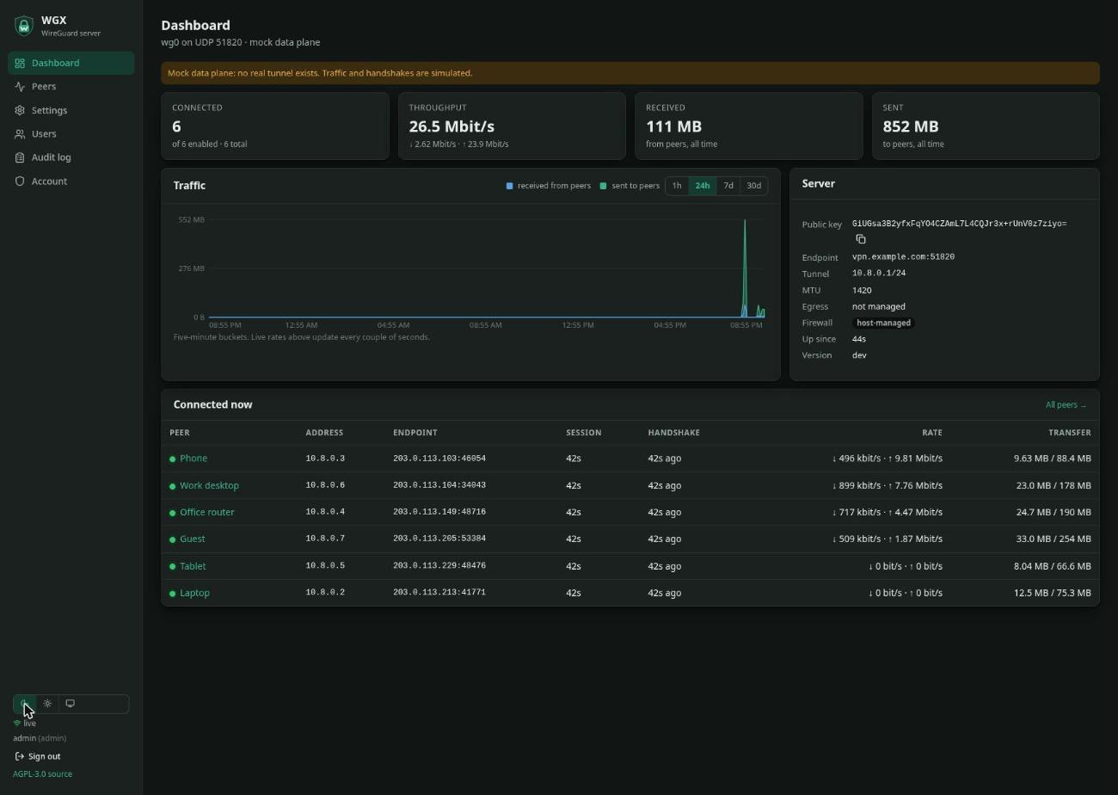The width and height of the screenshot is (1118, 795).
Task: Click the RATE column header
Action: [x=932, y=433]
